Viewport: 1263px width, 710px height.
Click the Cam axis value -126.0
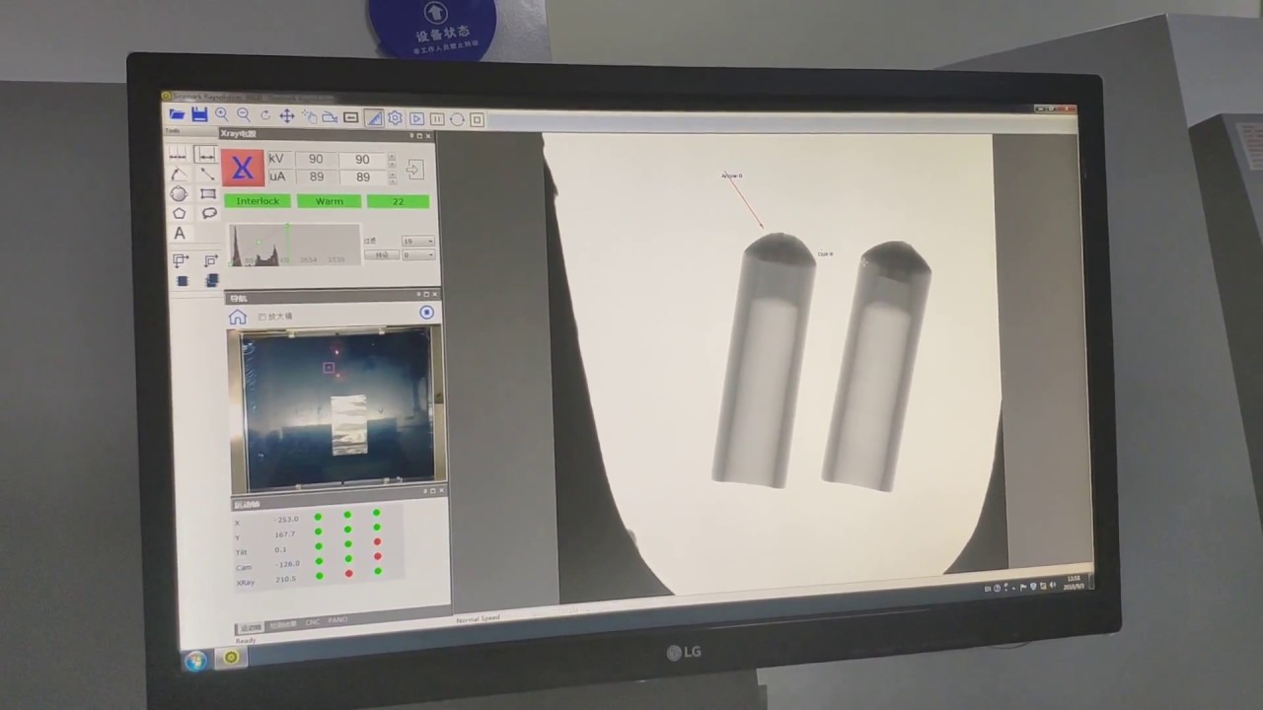(287, 564)
